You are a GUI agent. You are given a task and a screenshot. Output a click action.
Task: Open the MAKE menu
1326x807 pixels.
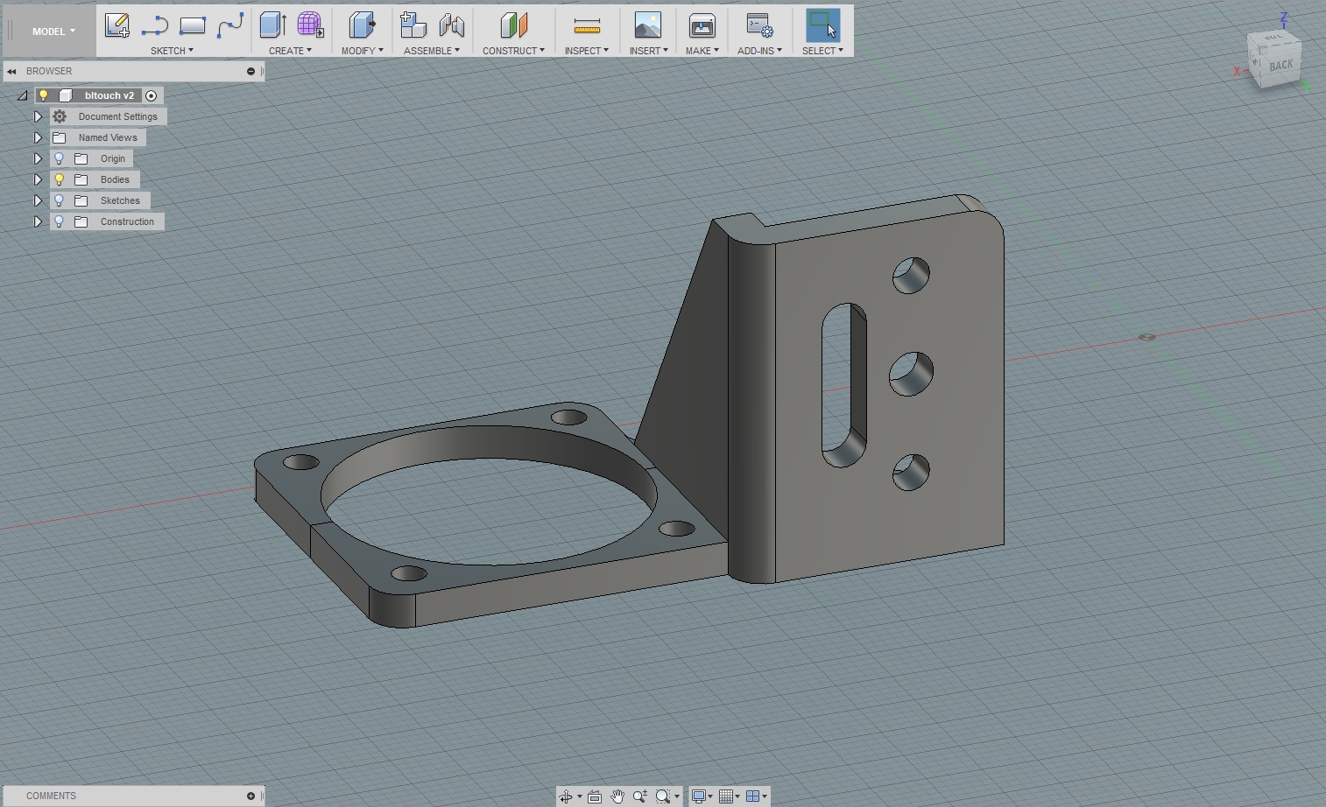coord(702,51)
